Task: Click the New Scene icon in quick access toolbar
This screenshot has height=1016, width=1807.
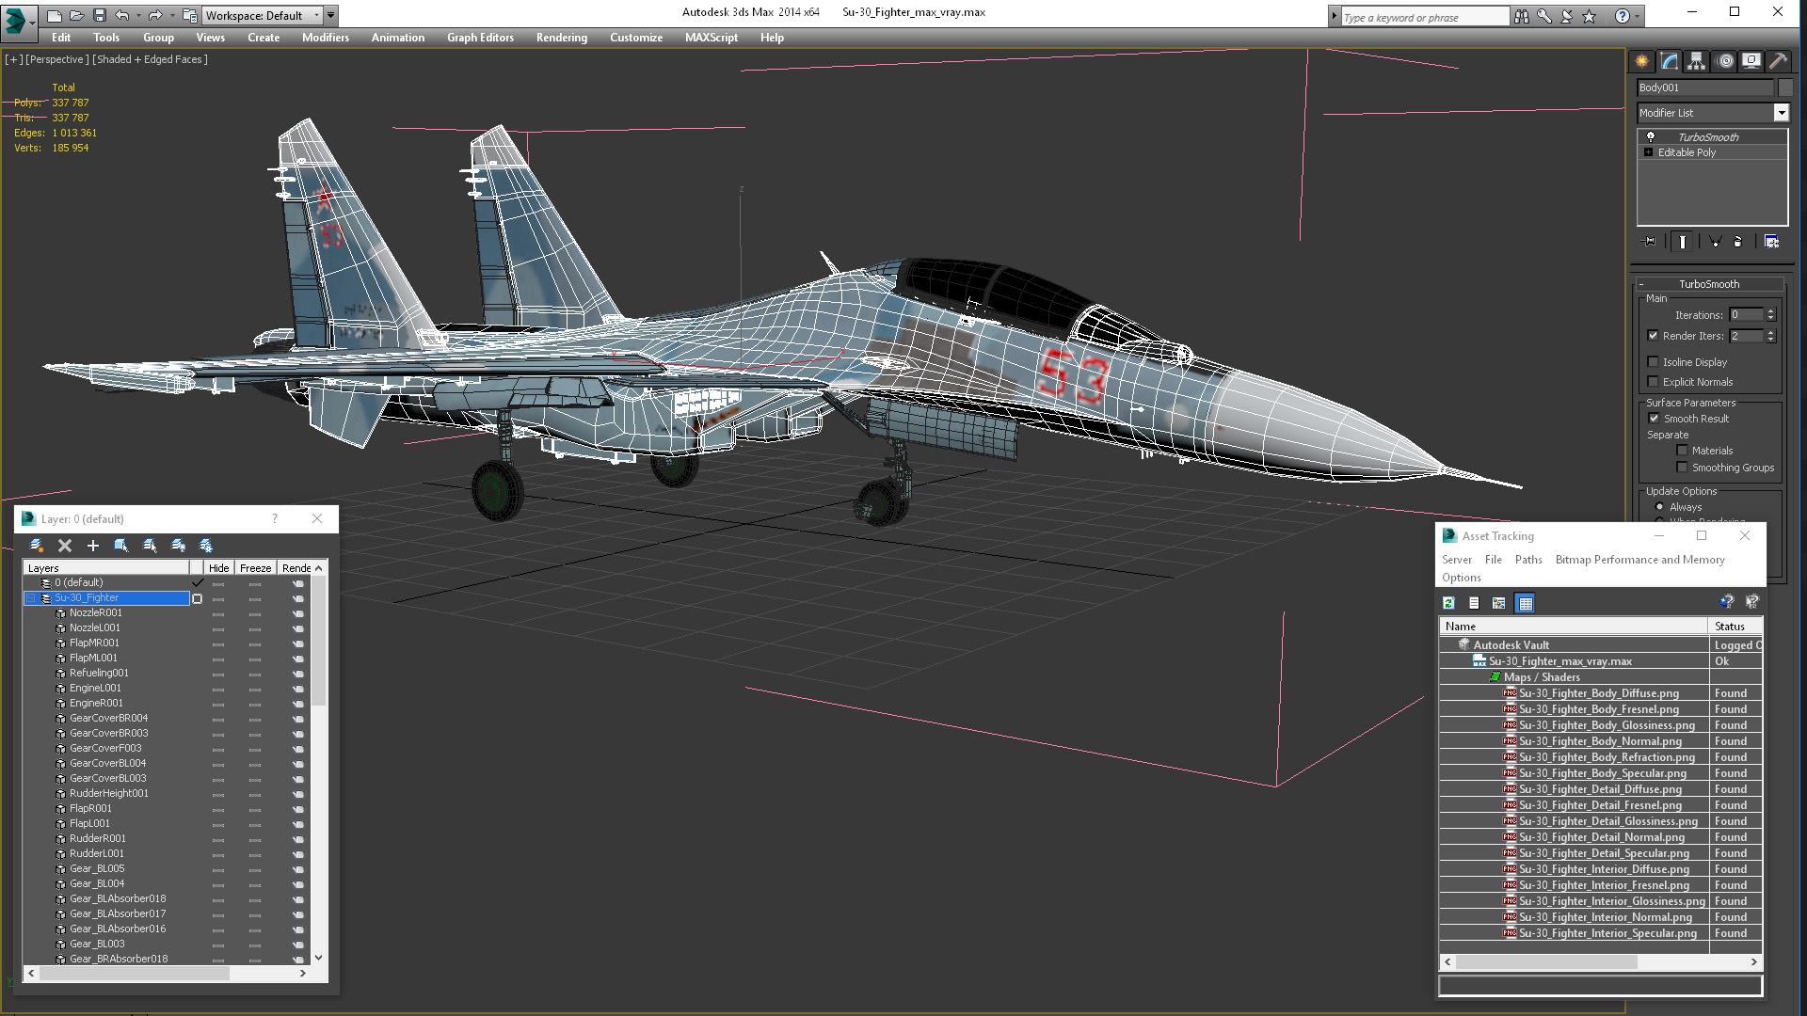Action: click(x=55, y=15)
